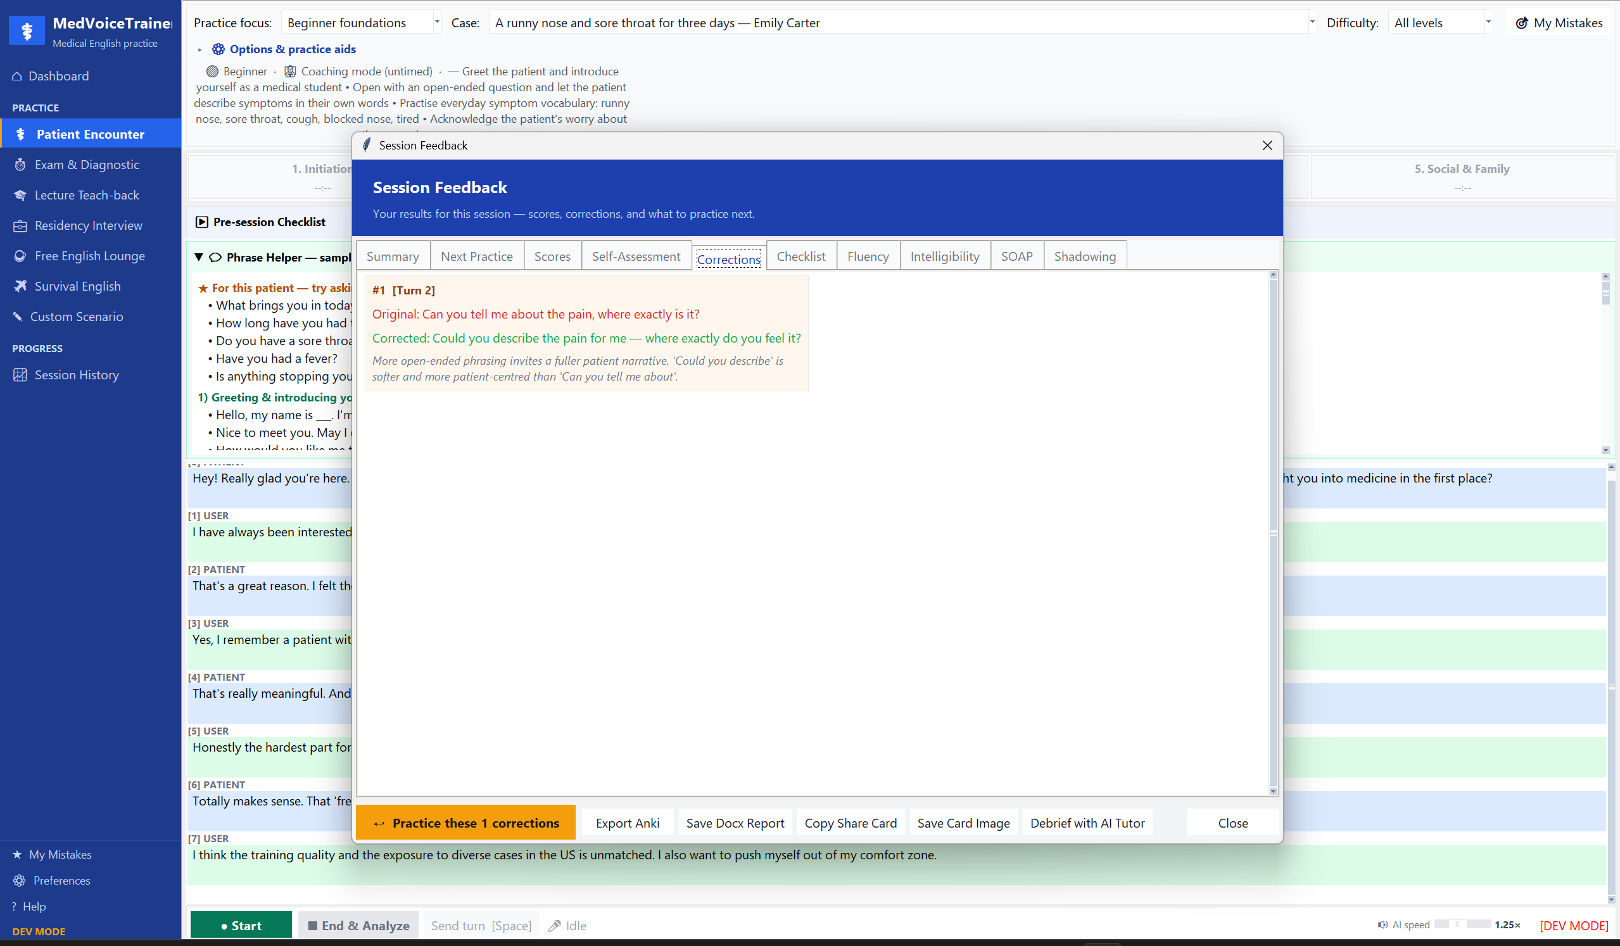Open Custom Scenario pencil icon
This screenshot has height=946, width=1620.
(18, 316)
